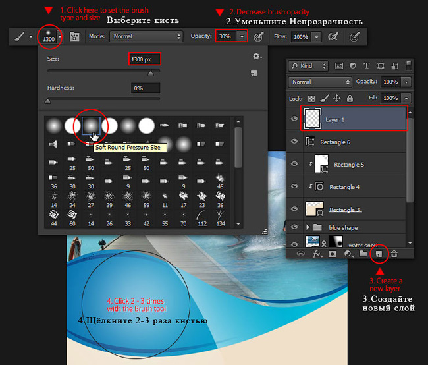Filter for shape layers icon
Image resolution: width=428 pixels, height=365 pixels.
pyautogui.click(x=381, y=66)
